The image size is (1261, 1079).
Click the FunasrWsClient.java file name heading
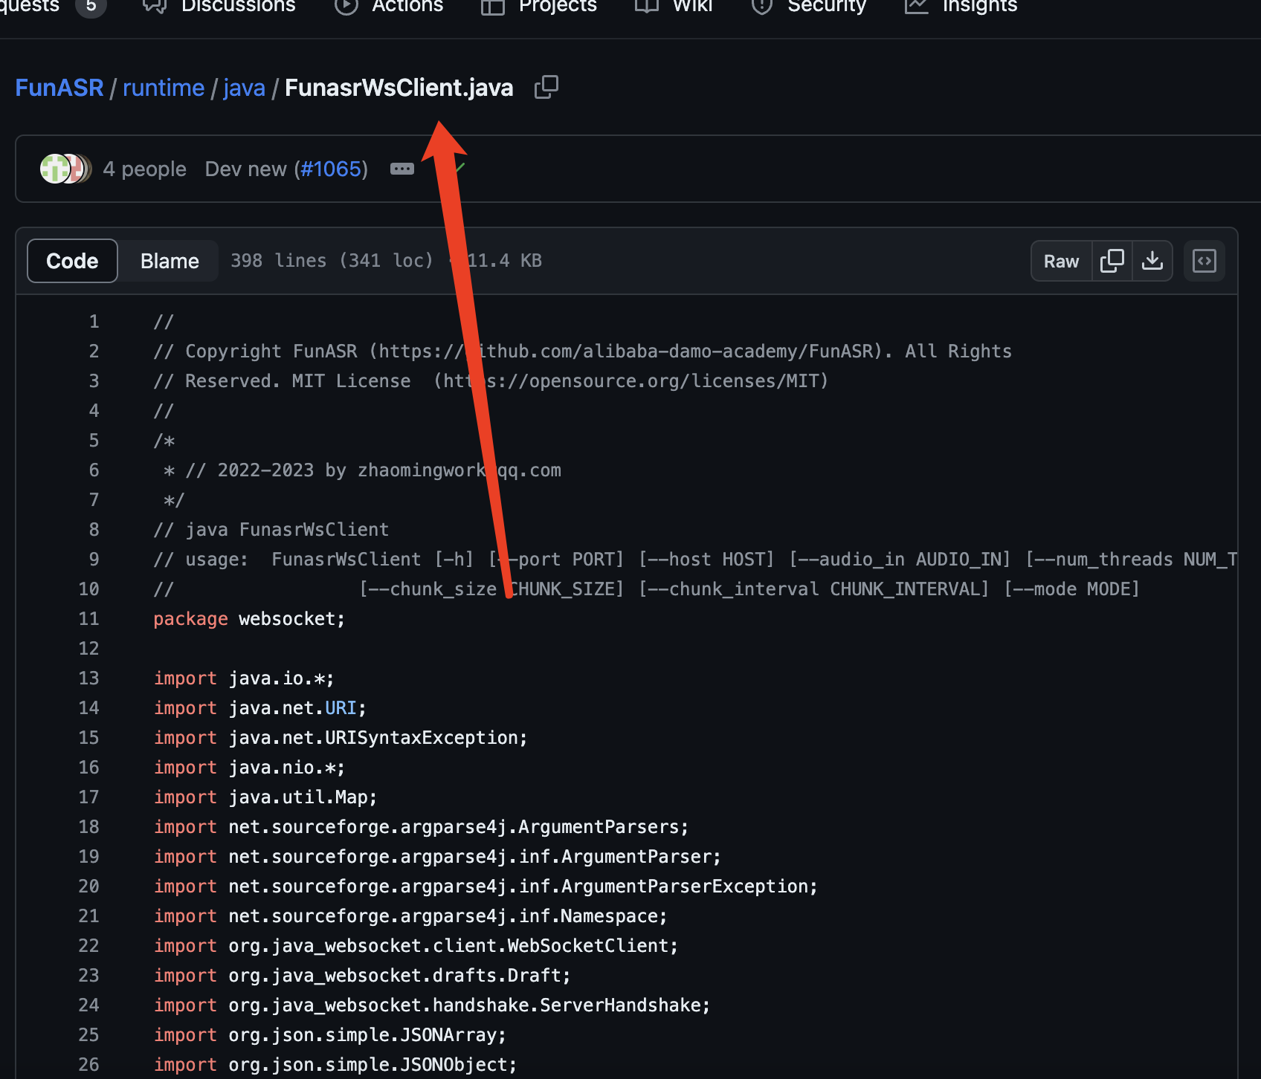[399, 88]
